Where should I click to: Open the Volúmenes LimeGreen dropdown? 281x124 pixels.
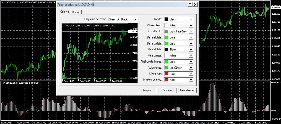(179, 68)
